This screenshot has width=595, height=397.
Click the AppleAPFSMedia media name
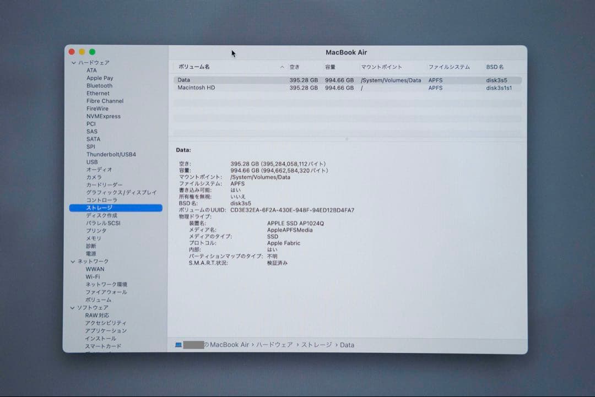290,230
